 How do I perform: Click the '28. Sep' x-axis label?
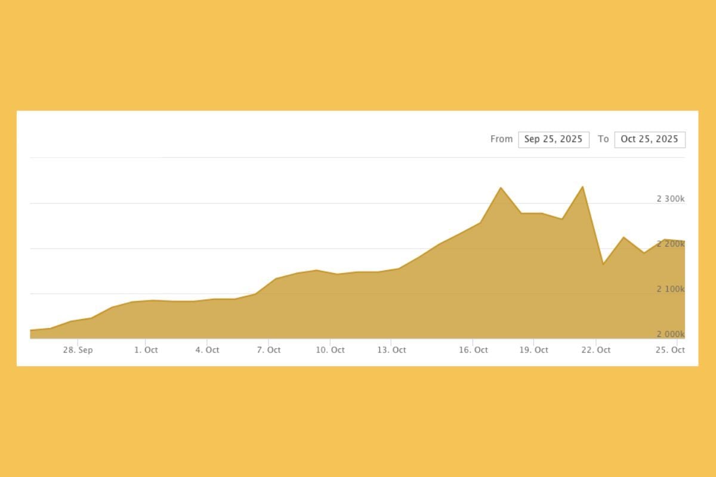click(78, 350)
